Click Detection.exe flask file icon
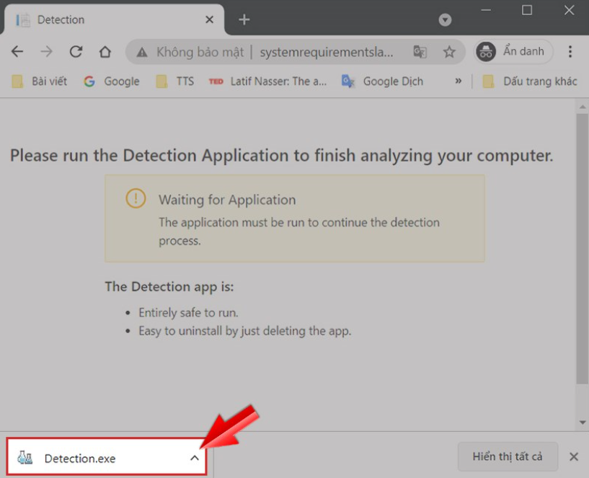This screenshot has height=478, width=589. [x=25, y=458]
